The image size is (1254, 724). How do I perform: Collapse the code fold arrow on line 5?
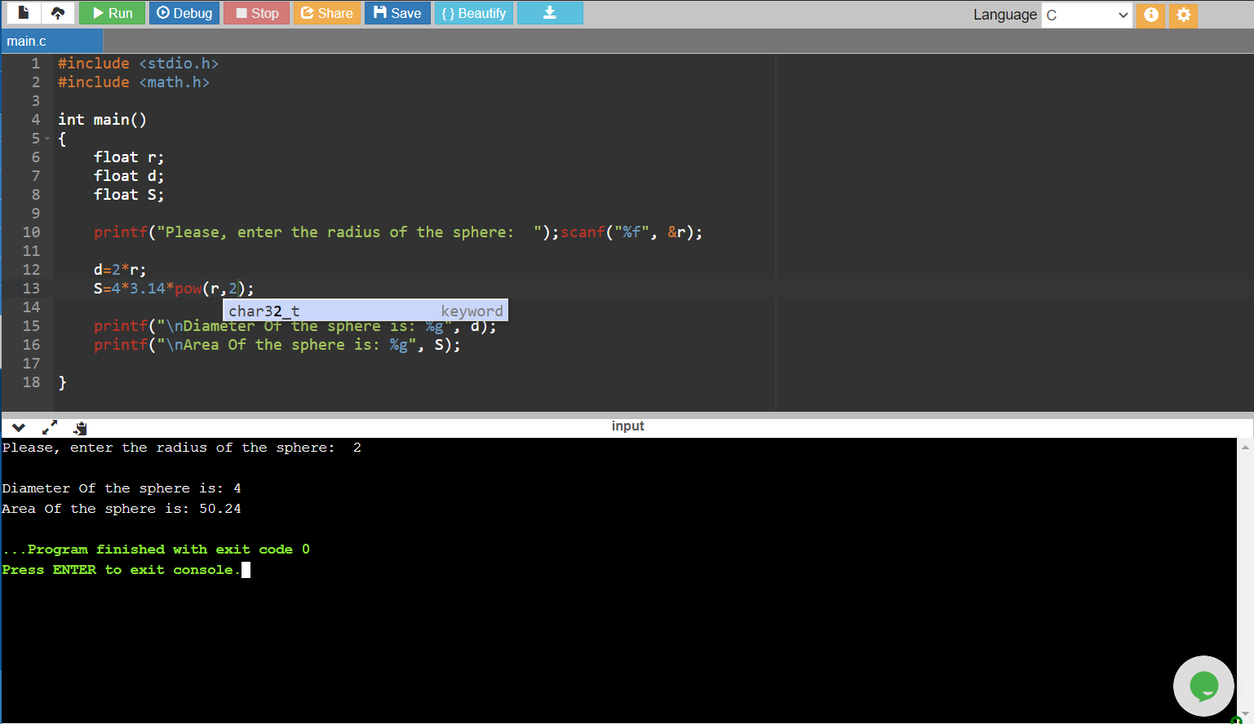pyautogui.click(x=47, y=139)
